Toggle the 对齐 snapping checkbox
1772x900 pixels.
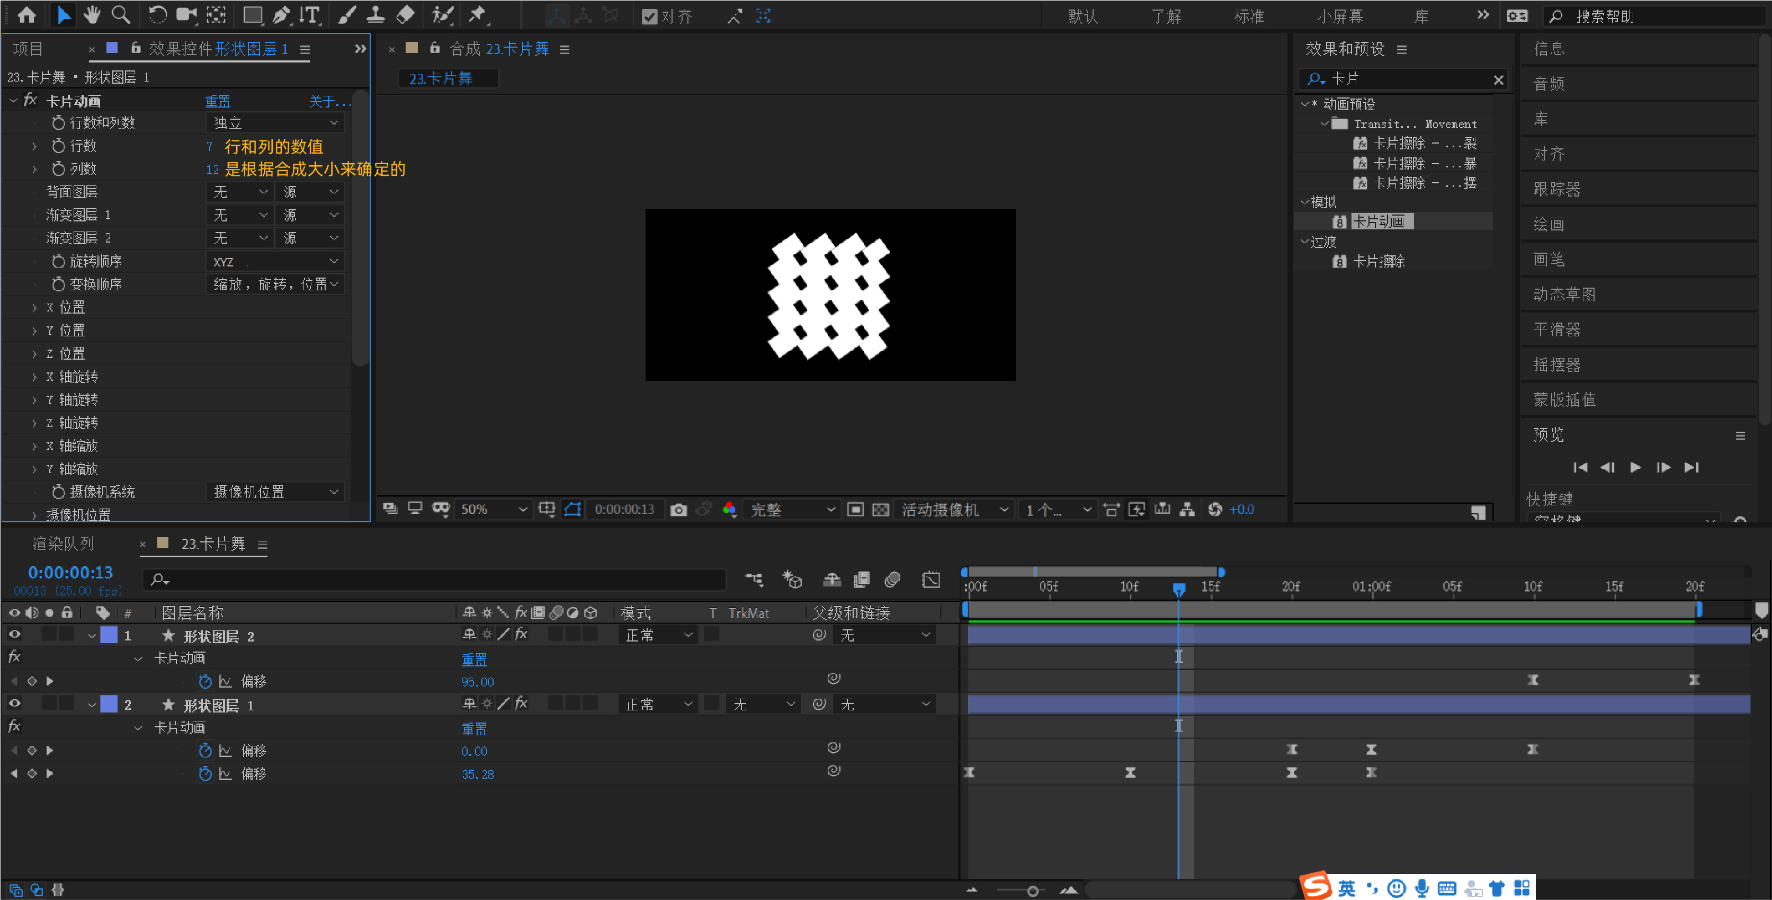(649, 16)
